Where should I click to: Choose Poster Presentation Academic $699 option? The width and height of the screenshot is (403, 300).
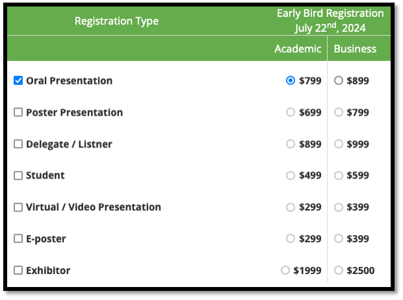[x=291, y=112]
